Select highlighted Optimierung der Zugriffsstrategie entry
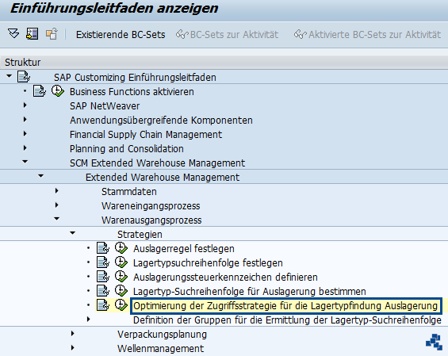 (285, 306)
